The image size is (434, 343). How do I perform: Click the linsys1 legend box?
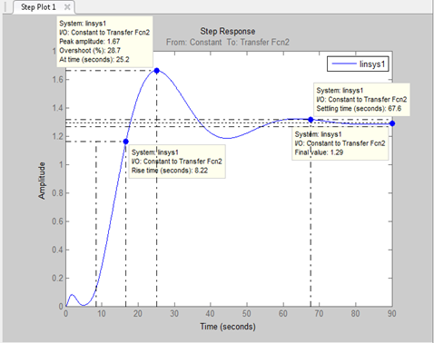358,64
